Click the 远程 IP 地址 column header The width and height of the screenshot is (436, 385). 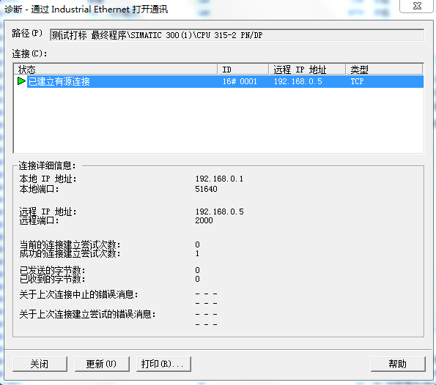coord(307,69)
